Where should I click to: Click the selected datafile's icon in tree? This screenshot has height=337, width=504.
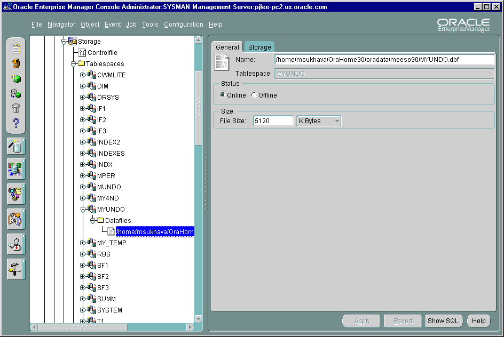tap(111, 231)
